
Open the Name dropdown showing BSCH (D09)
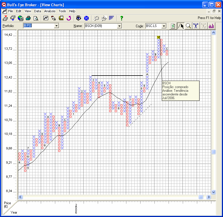click(119, 26)
